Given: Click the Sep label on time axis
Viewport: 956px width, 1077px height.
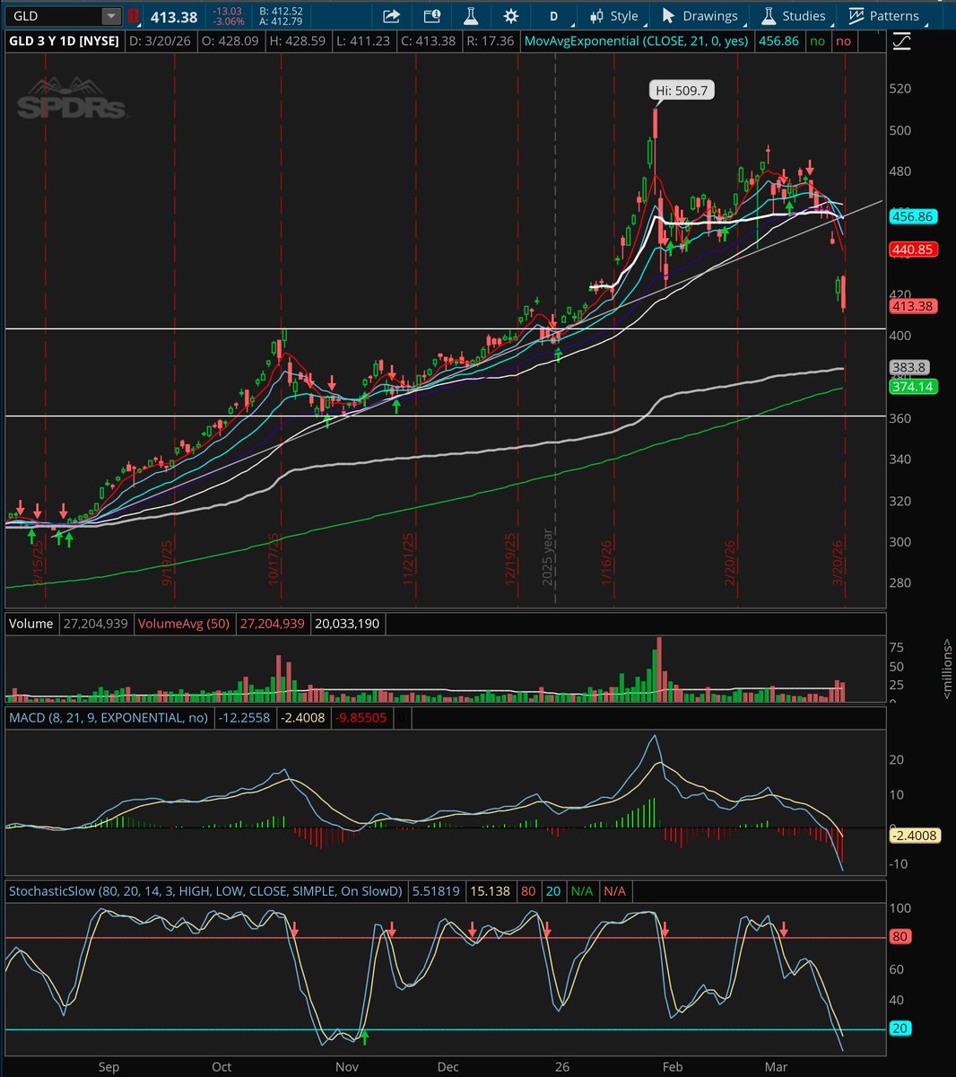Looking at the screenshot, I should (x=108, y=1066).
